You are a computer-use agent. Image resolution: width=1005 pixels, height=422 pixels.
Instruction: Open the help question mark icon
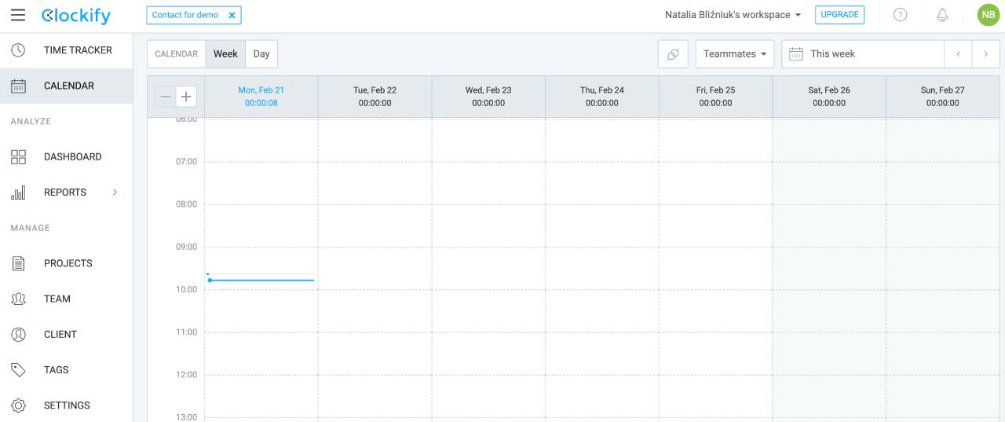point(900,15)
